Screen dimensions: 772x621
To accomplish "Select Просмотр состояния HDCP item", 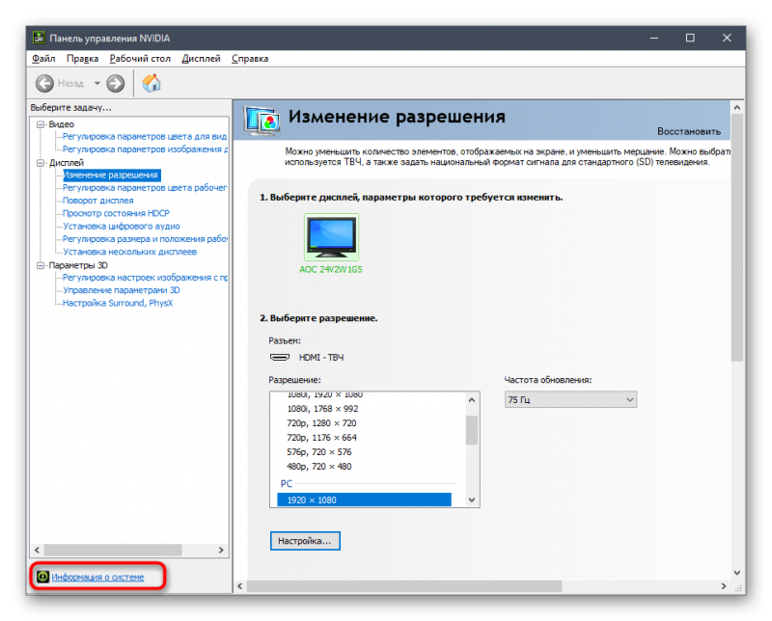I will pyautogui.click(x=116, y=213).
